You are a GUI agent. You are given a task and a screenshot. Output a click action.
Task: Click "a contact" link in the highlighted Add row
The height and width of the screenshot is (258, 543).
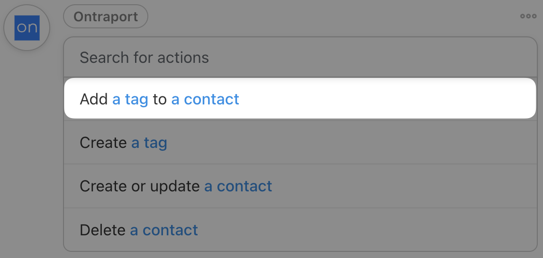[205, 99]
